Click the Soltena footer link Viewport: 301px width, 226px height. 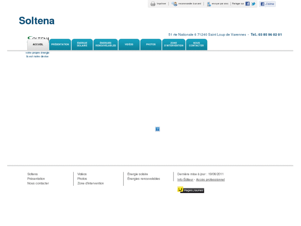click(x=32, y=174)
